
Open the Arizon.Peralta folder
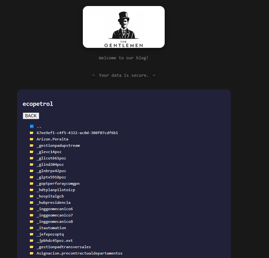pos(52,139)
